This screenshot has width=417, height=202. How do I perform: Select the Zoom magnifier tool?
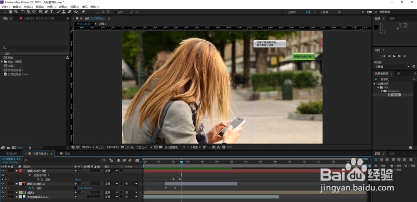click(x=16, y=12)
